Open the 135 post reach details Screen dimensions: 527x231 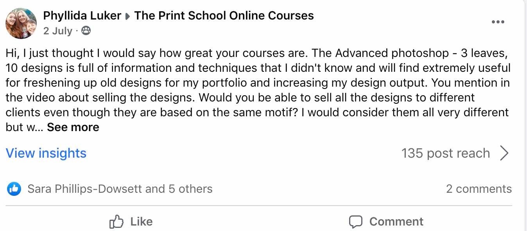[445, 153]
